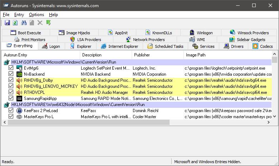Click the horizontal scrollbar right arrow
Image resolution: width=279 pixels, height=166 pixels.
click(x=269, y=122)
